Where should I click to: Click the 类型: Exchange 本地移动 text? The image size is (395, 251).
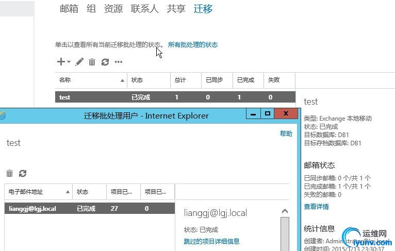(338, 119)
